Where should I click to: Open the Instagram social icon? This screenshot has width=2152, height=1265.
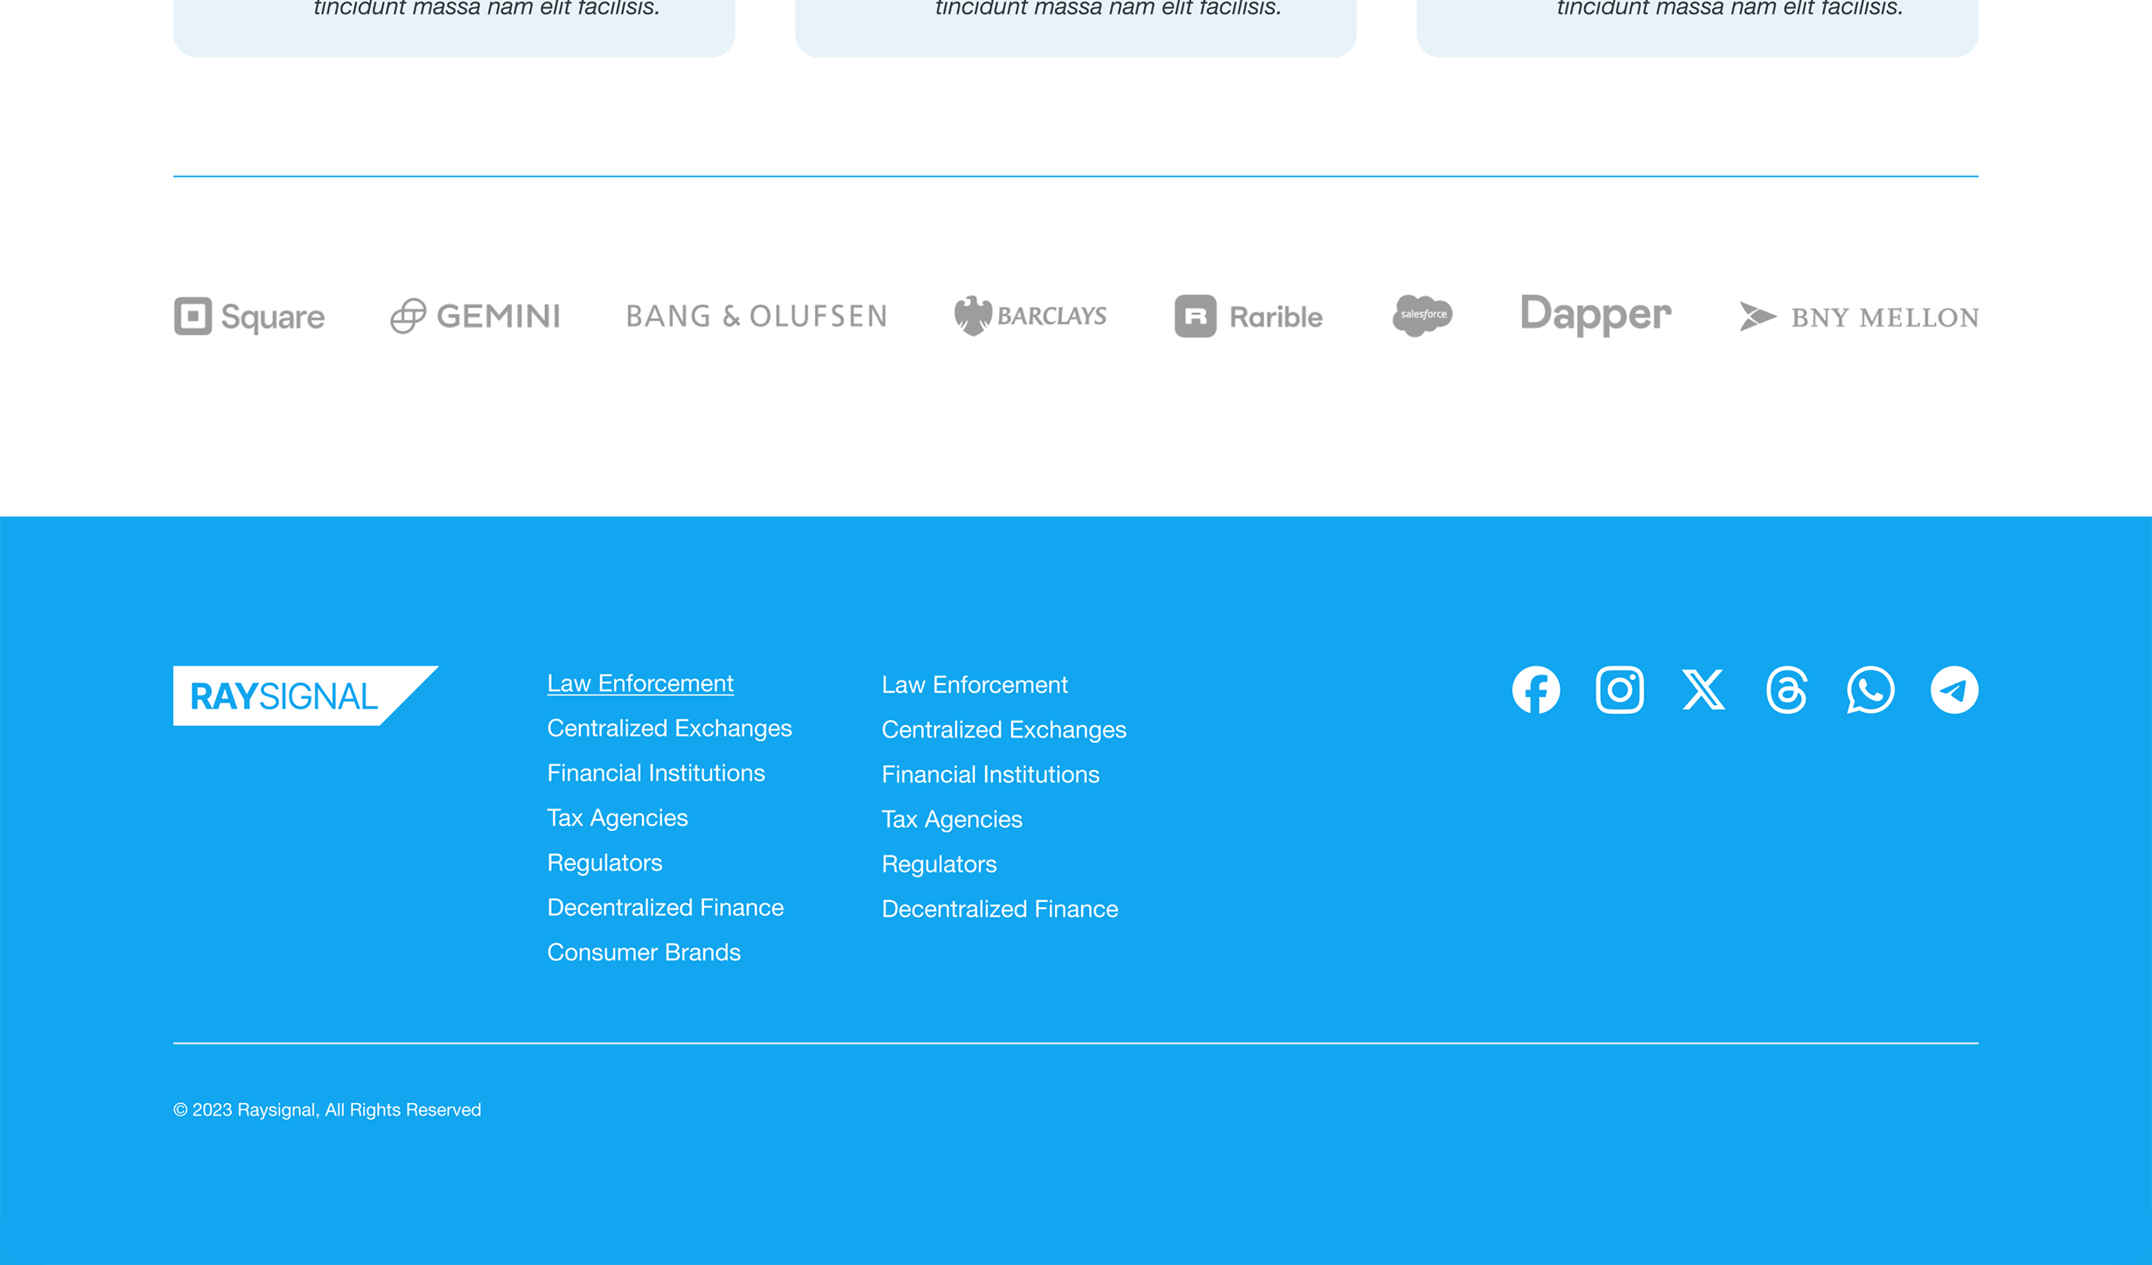[x=1619, y=690]
